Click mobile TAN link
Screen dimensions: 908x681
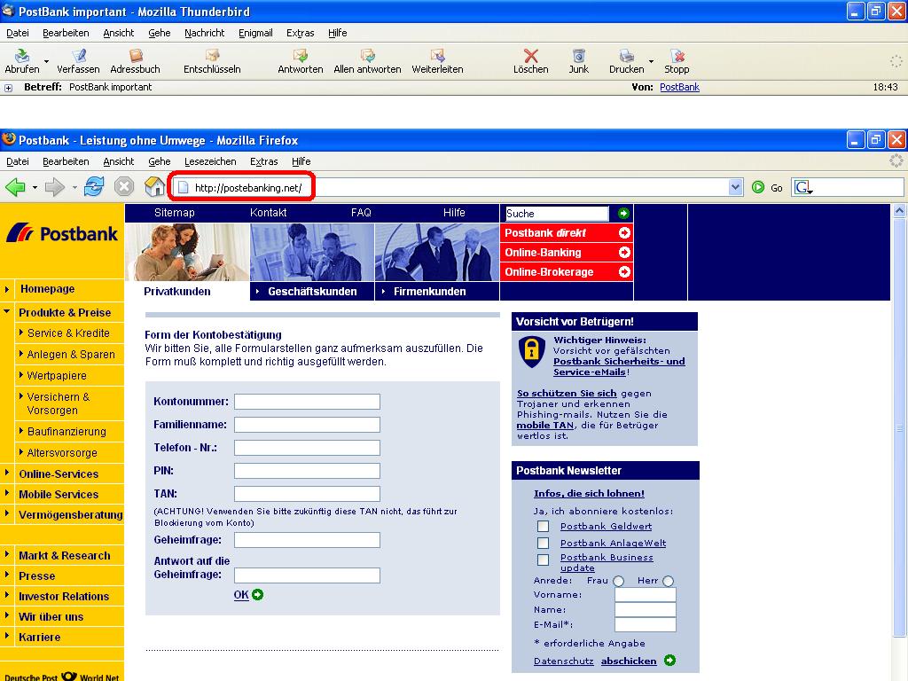pyautogui.click(x=545, y=425)
